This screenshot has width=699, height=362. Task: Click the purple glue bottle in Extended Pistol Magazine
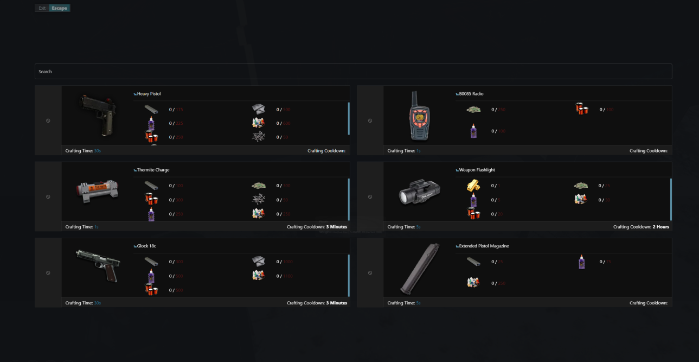click(x=582, y=262)
